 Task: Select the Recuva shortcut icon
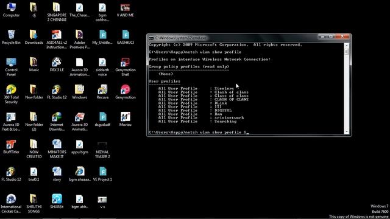[102, 92]
